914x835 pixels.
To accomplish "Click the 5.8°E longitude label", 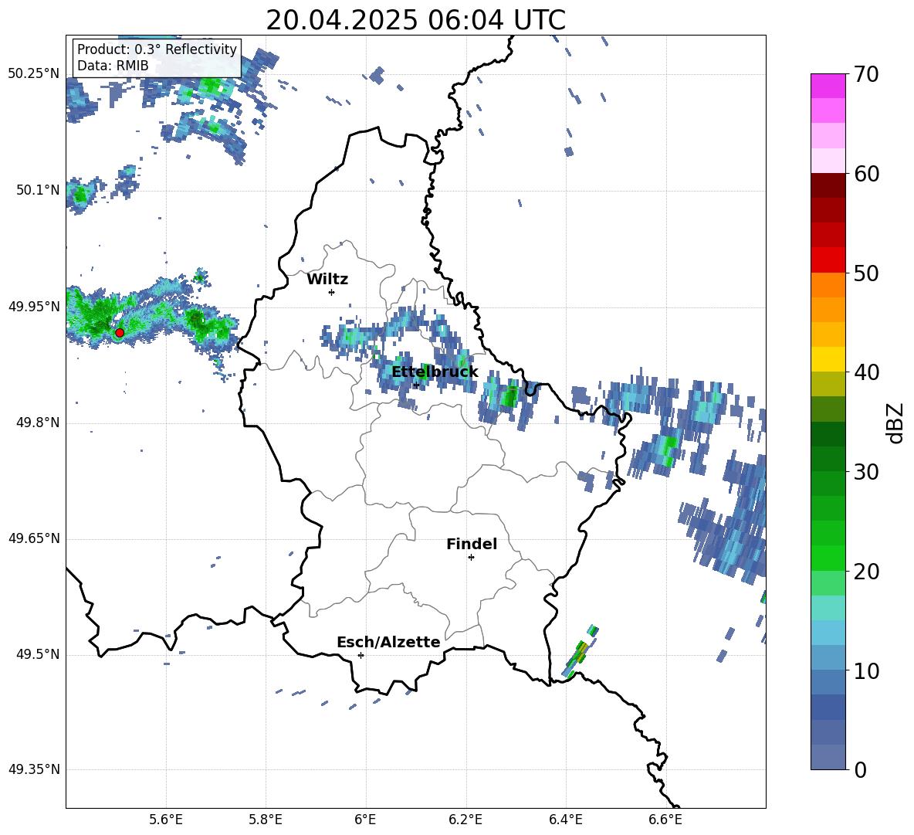I will click(266, 820).
